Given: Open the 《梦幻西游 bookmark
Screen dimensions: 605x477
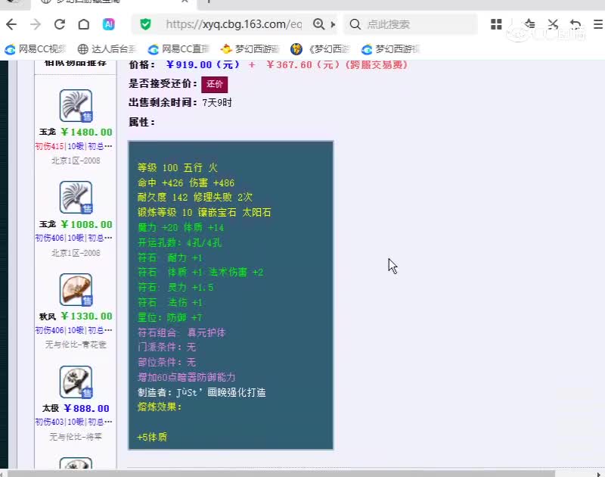Looking at the screenshot, I should (320, 49).
